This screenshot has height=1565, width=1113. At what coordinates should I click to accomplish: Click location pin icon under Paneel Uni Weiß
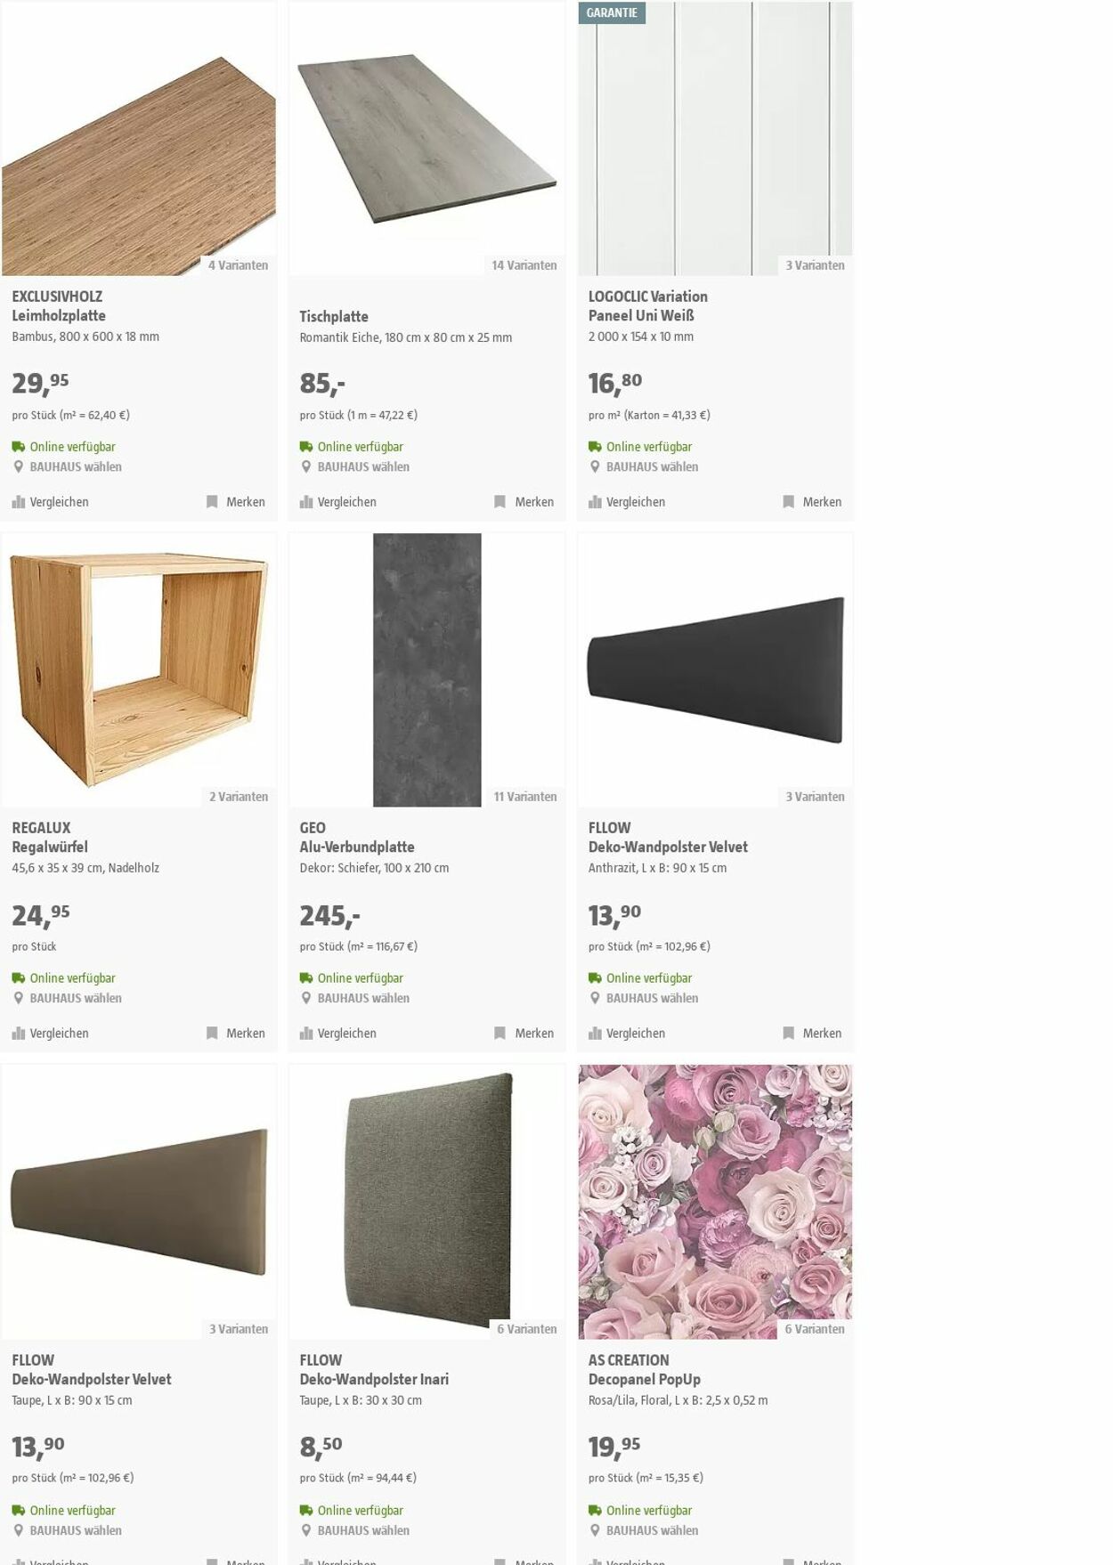click(595, 466)
